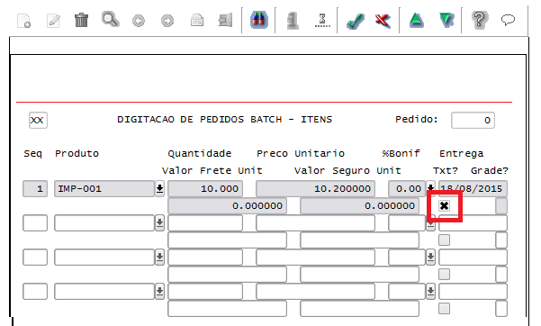Click the empty Entrega field on second row
Viewport: 541px width, 326px height.
pos(473,223)
